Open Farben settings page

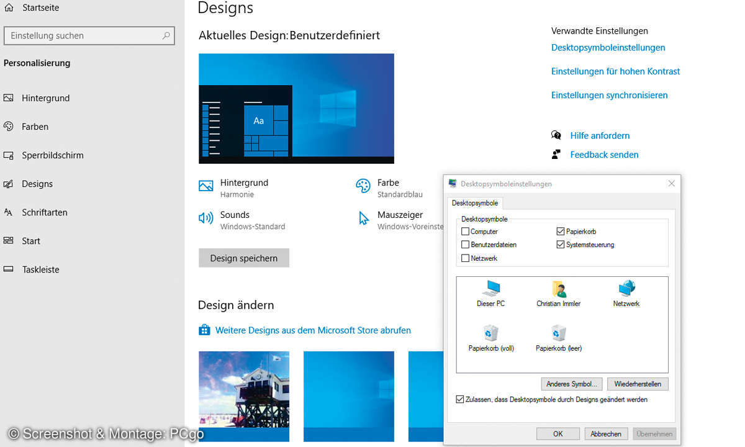35,127
